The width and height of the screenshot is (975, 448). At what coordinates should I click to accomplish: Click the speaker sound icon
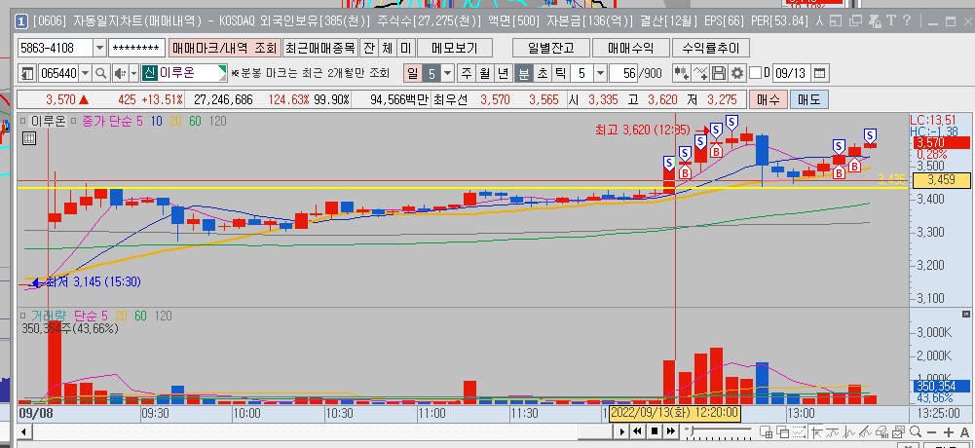click(120, 73)
